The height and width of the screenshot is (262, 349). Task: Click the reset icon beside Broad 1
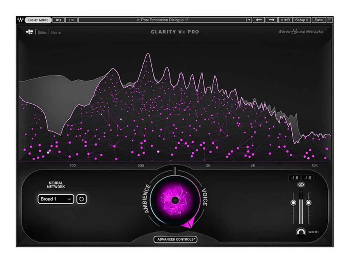point(81,199)
